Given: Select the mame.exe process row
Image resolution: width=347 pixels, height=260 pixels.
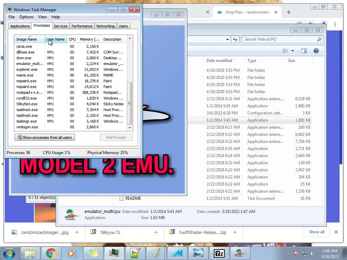Looking at the screenshot, I should (x=70, y=75).
